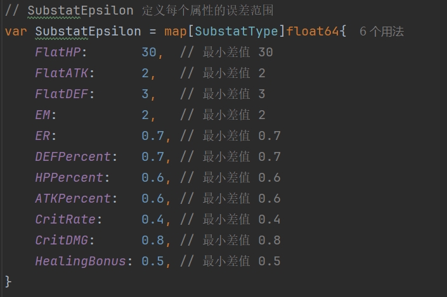This screenshot has width=447, height=297.
Task: Select the SubstatEpsilon name in the top comment
Action: 81,11
